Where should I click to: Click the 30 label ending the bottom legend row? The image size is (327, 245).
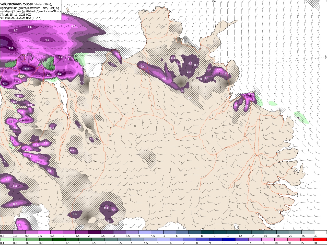coord(315,243)
